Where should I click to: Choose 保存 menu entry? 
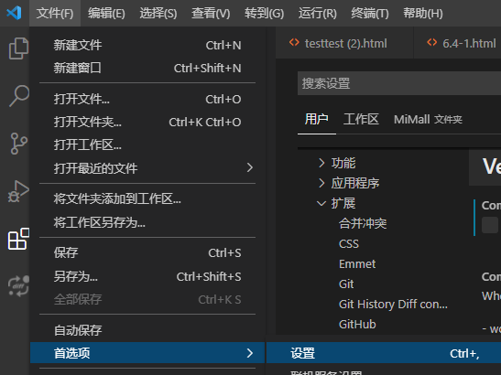coord(147,252)
